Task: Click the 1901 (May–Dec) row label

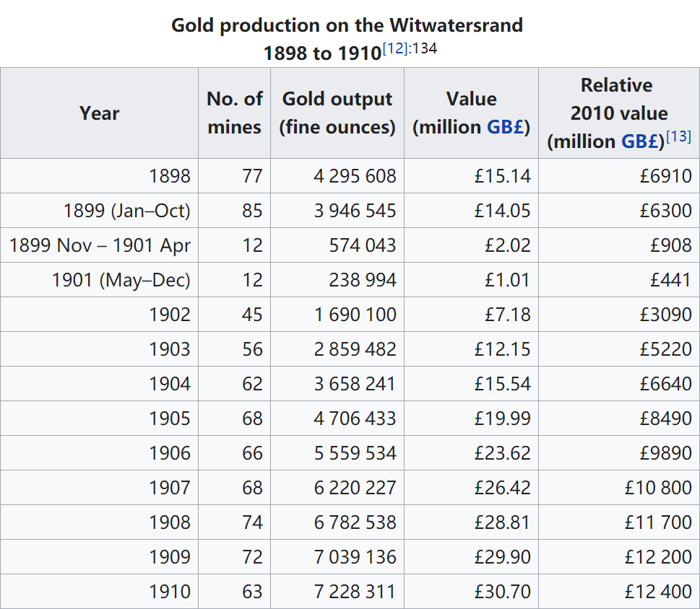Action: point(121,280)
